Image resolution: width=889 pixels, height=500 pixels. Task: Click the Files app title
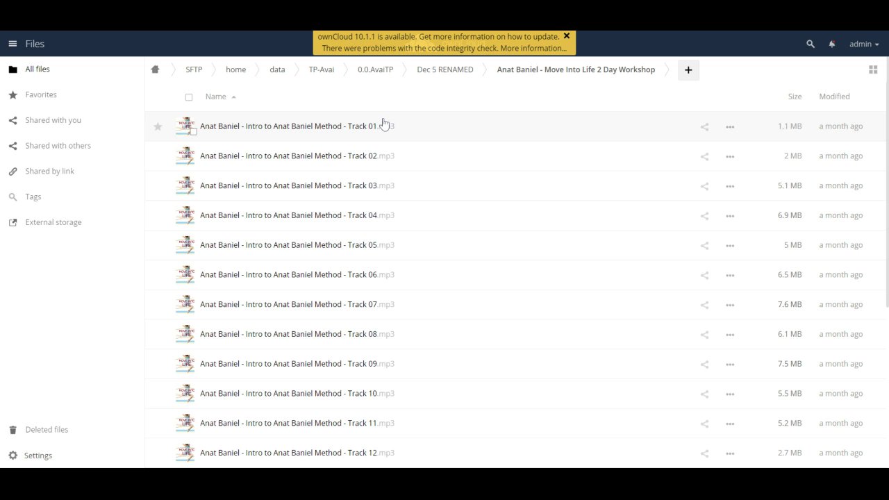point(35,44)
